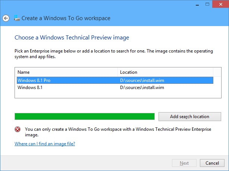Click the disabled Next button
Image resolution: width=229 pixels, height=171 pixels.
pos(184,163)
